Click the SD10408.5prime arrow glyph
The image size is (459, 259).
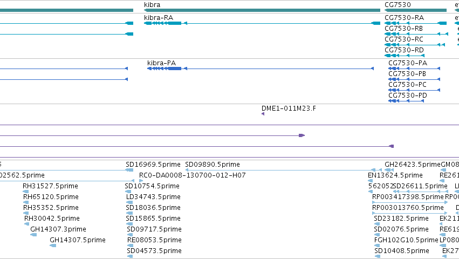click(378, 256)
